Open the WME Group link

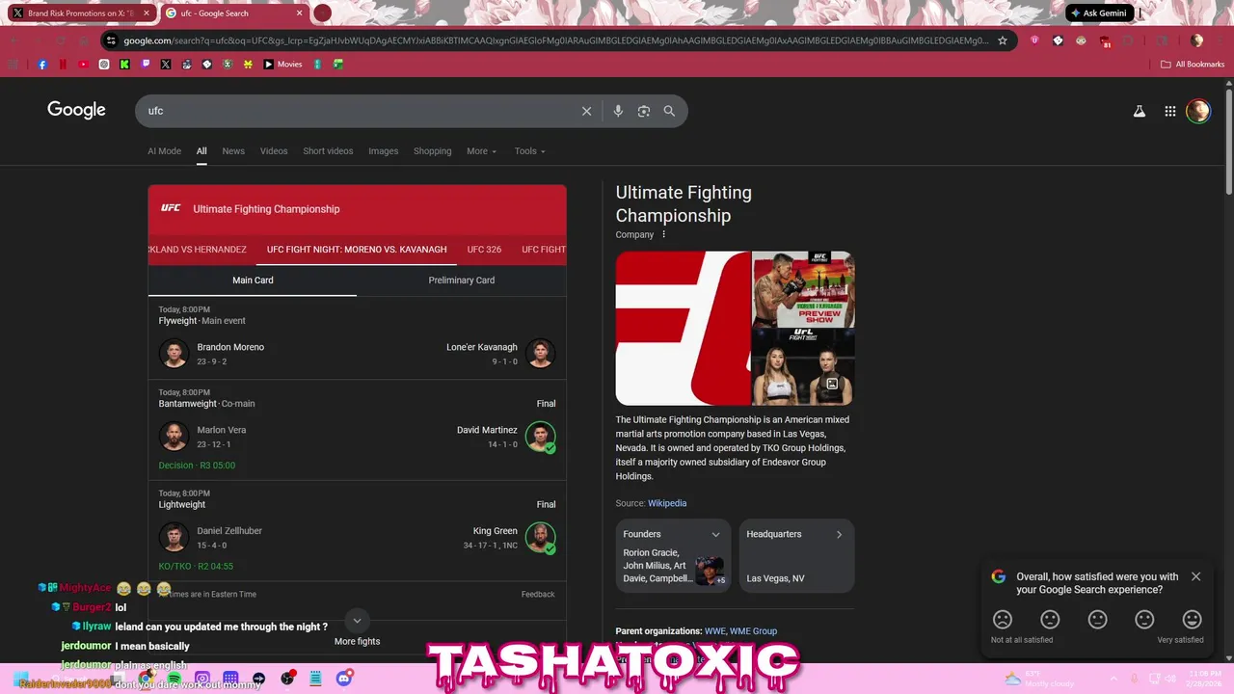[753, 631]
